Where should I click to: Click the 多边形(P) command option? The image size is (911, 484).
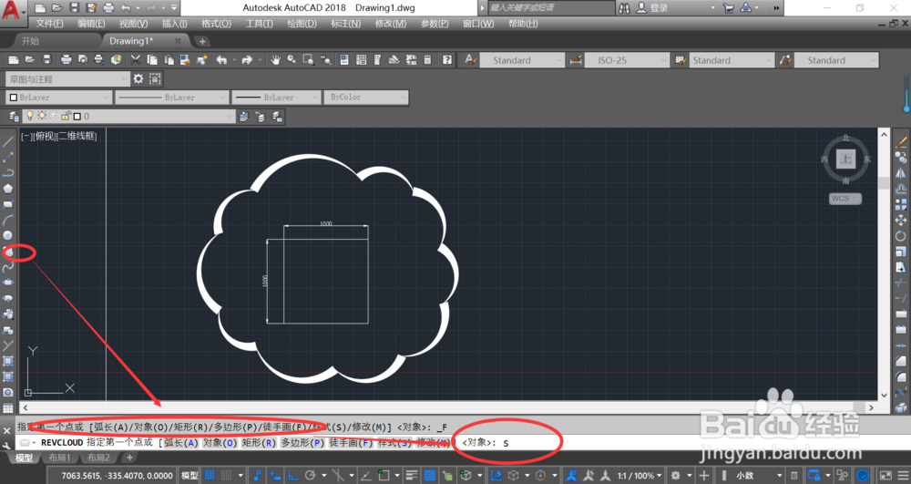coord(302,443)
